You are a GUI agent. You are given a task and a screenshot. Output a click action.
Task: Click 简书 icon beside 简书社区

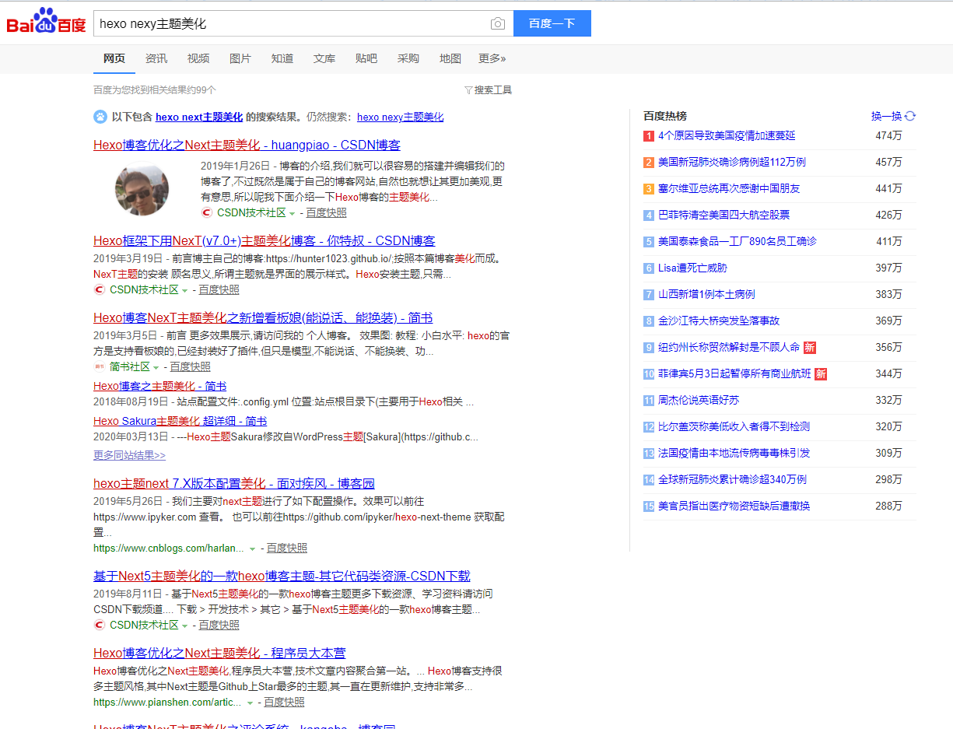[x=99, y=366]
